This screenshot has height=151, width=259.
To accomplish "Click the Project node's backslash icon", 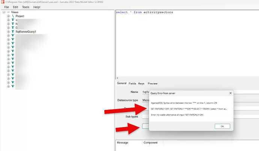I will click(12, 16).
